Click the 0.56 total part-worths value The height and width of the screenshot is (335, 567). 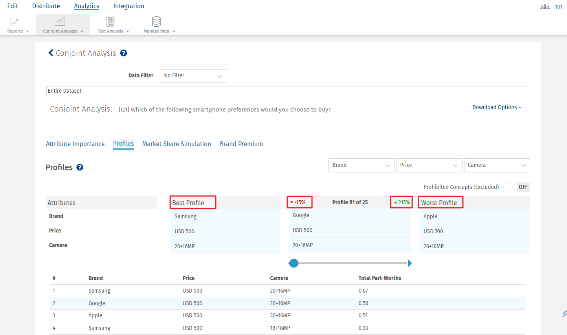pyautogui.click(x=363, y=303)
